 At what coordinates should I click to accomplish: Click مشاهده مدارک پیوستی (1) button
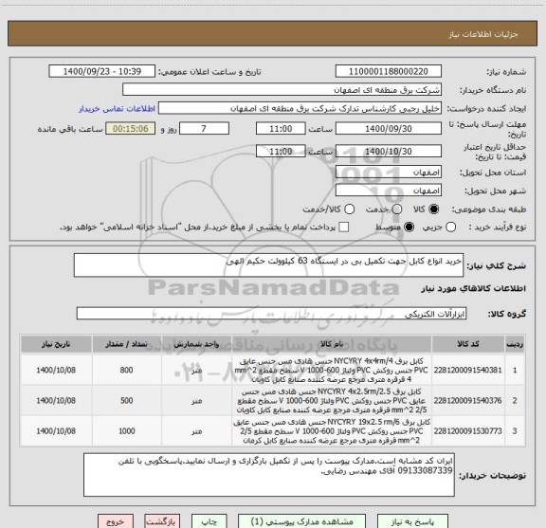point(301,521)
